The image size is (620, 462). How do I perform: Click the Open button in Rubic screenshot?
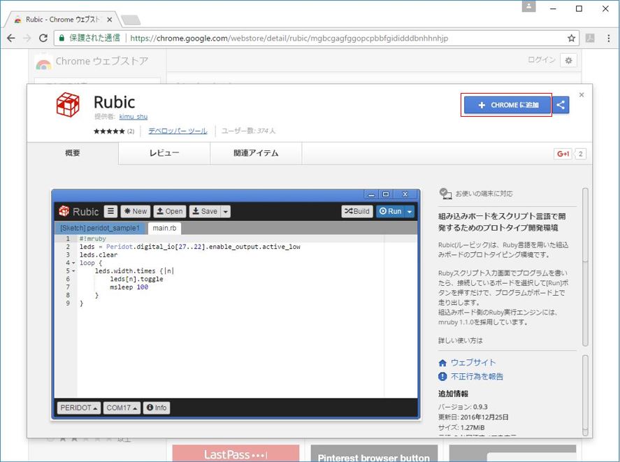(170, 211)
